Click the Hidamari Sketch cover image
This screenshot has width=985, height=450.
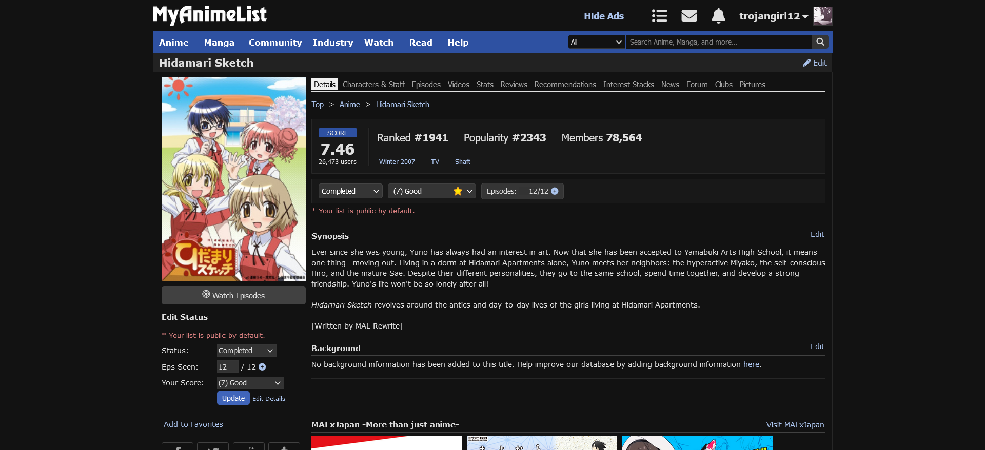[233, 179]
